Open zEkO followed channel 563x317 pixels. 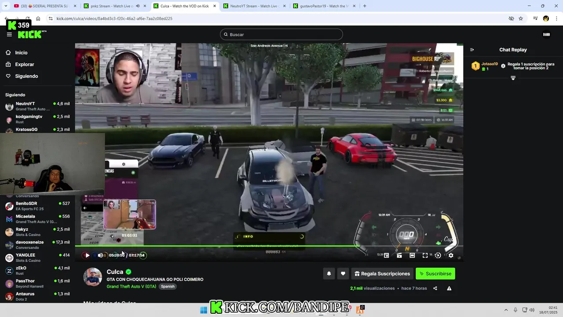pos(37,270)
